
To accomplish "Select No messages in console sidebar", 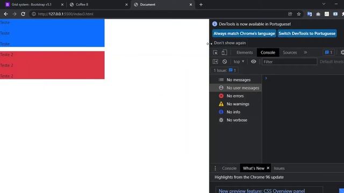I will click(x=236, y=80).
